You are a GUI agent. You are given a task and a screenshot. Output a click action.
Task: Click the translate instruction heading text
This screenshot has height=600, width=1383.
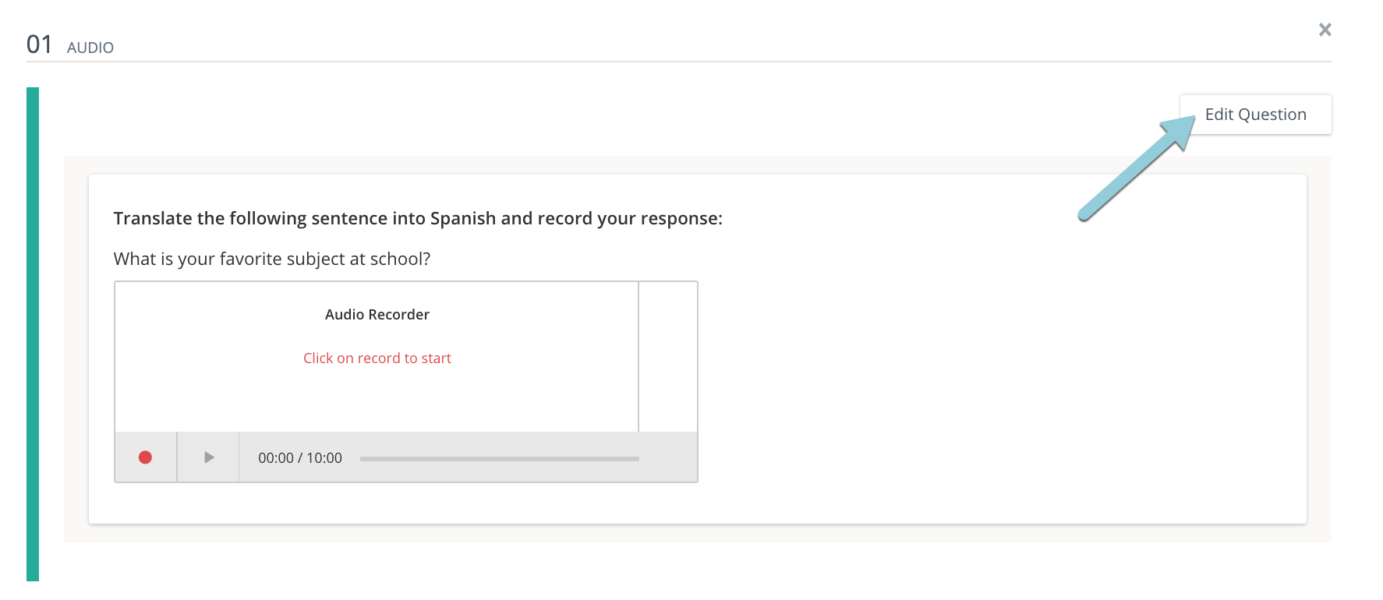tap(418, 218)
